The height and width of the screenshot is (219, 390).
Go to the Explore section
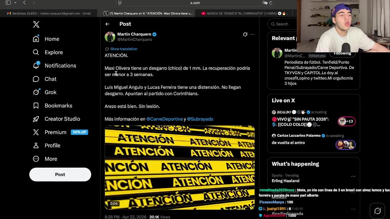48,52
